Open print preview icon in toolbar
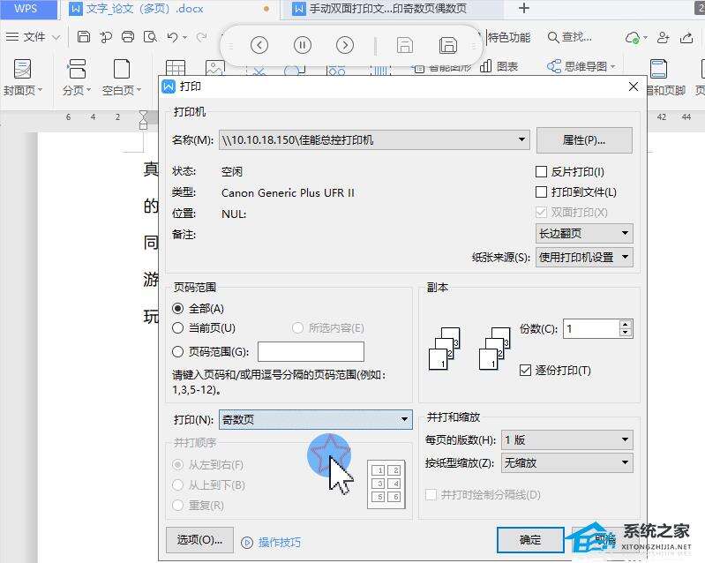This screenshot has width=705, height=563. tap(150, 37)
